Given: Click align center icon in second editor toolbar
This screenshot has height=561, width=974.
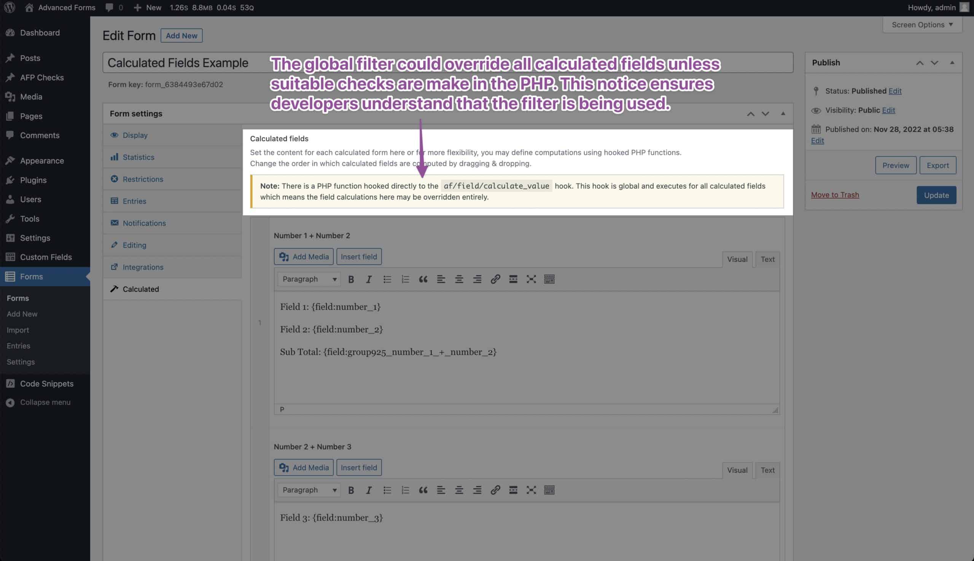Looking at the screenshot, I should [459, 490].
